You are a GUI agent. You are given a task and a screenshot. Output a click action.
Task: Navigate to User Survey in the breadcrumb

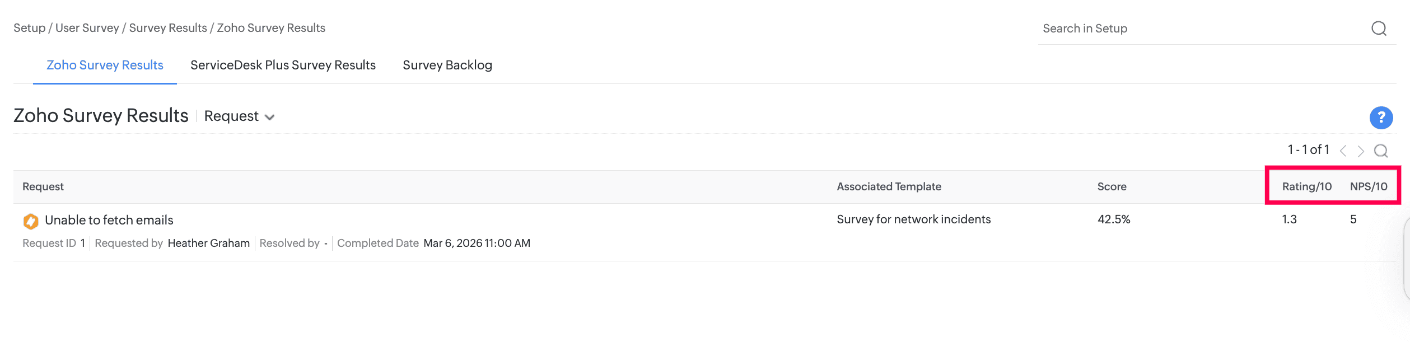pyautogui.click(x=87, y=28)
